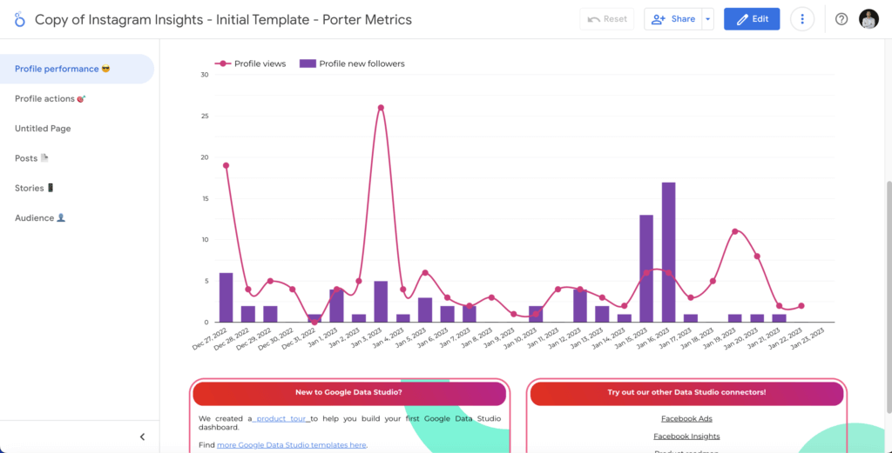The height and width of the screenshot is (453, 892).
Task: Click the Jan 3, 2023 profile views peak point
Action: point(381,107)
